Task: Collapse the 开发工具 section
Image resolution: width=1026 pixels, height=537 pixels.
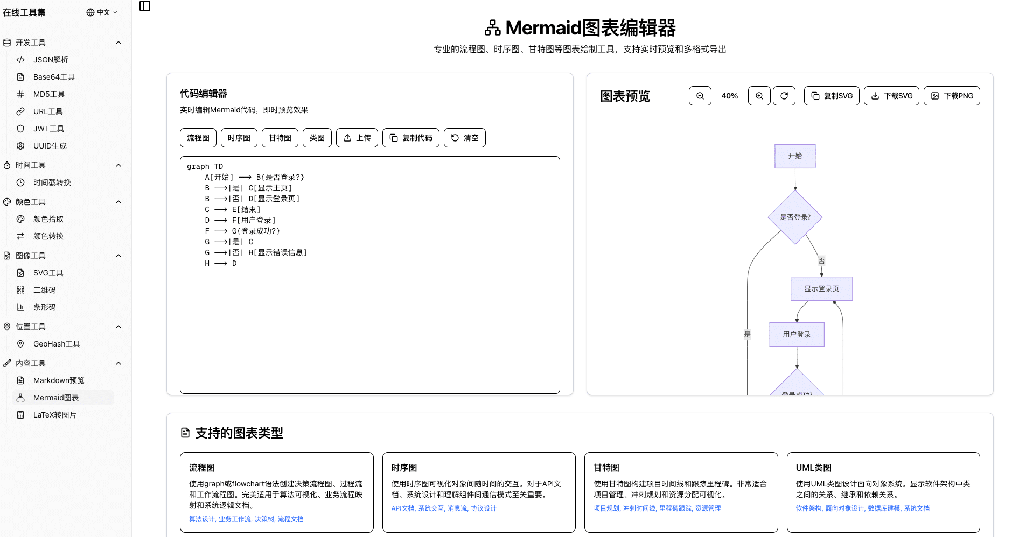Action: (118, 43)
